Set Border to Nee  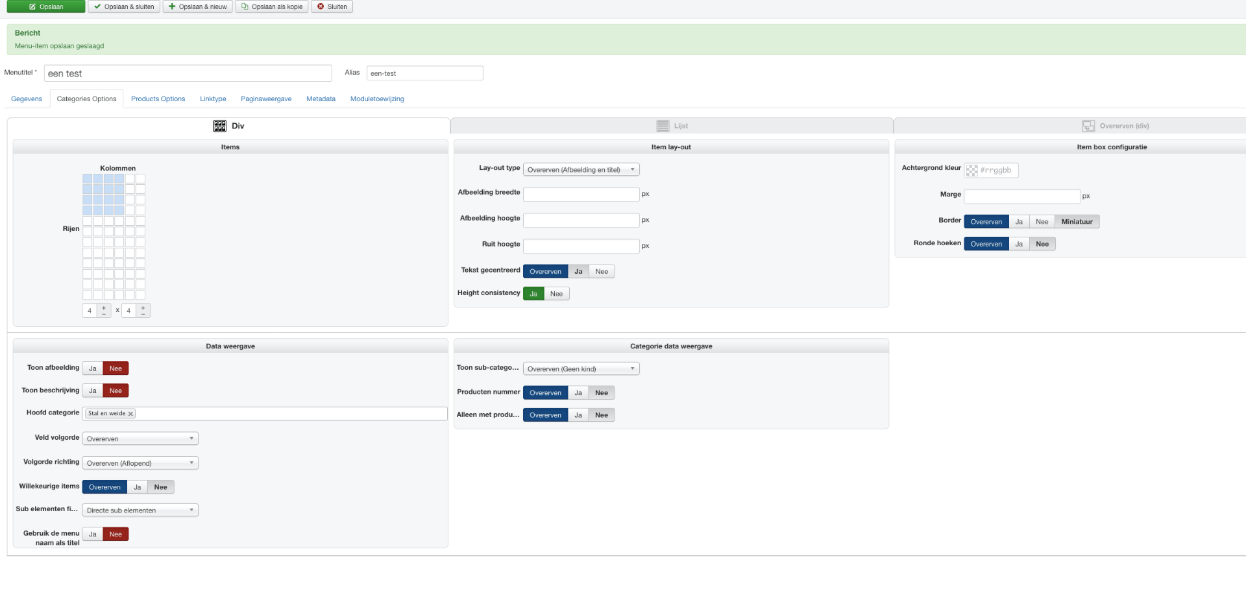pyautogui.click(x=1042, y=222)
